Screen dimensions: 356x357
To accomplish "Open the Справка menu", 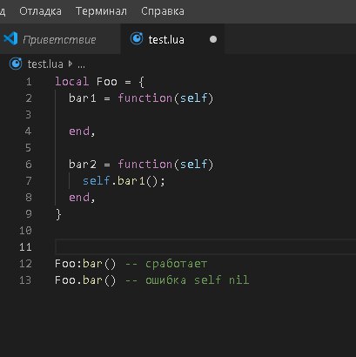I will click(x=163, y=11).
